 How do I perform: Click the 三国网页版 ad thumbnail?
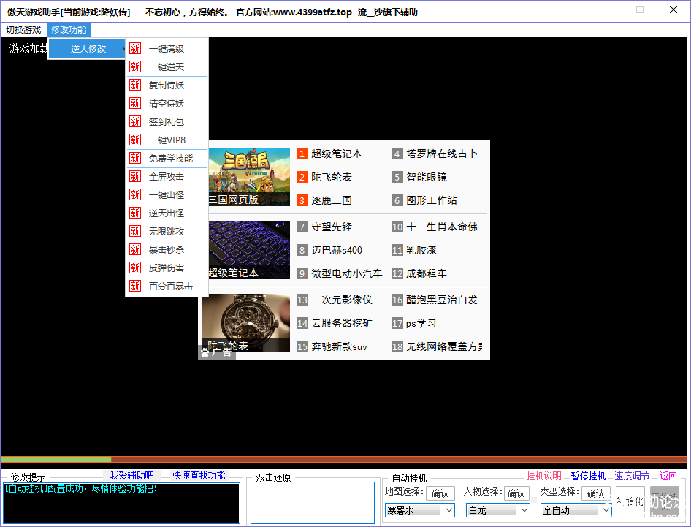click(245, 177)
